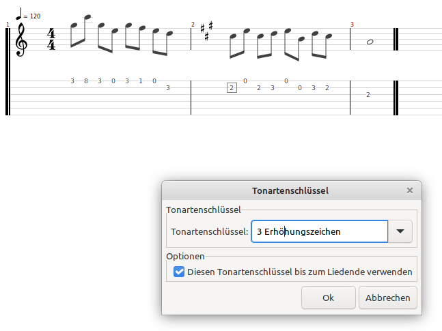Click measure number 1 marker
This screenshot has width=442, height=331.
[8, 25]
